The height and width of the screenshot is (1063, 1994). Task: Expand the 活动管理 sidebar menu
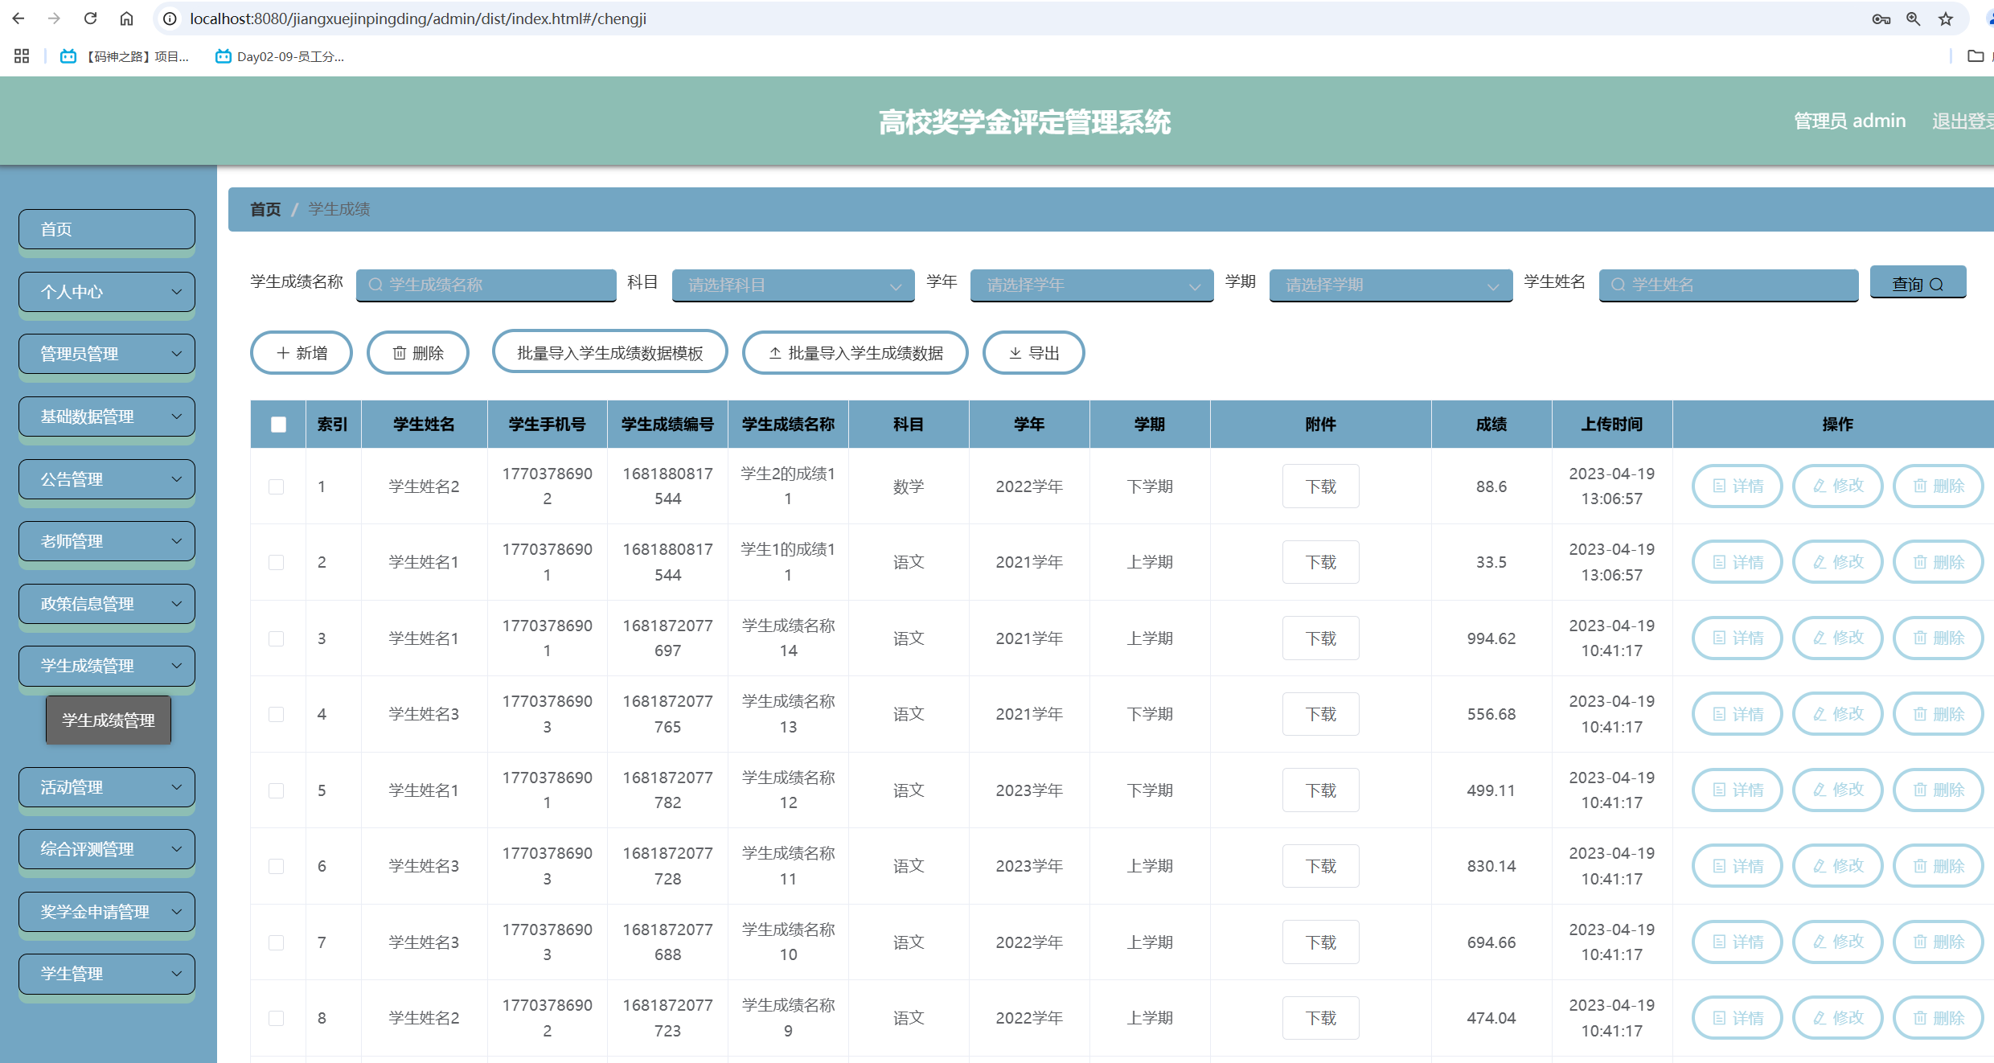tap(107, 787)
